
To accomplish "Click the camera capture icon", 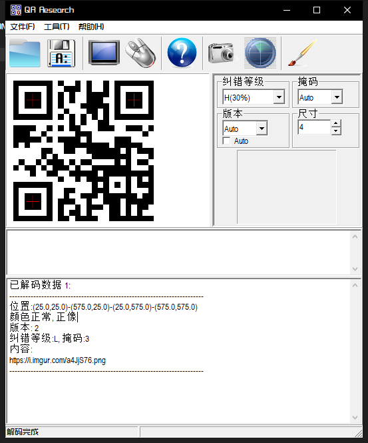I will 222,53.
